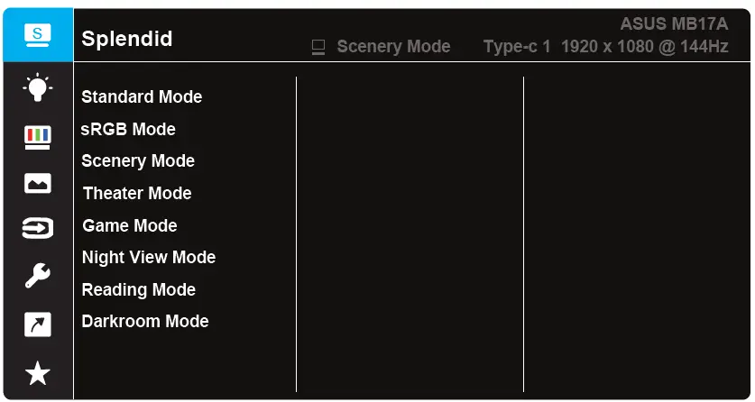Choose Scenery Mode from the list

click(138, 161)
